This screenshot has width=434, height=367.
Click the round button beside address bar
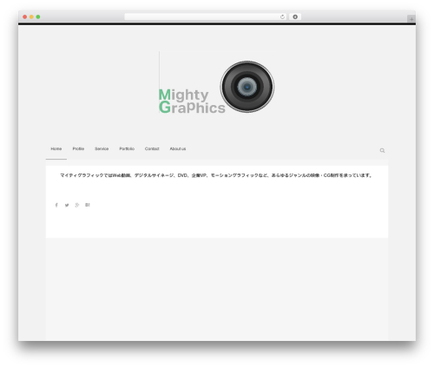click(295, 16)
